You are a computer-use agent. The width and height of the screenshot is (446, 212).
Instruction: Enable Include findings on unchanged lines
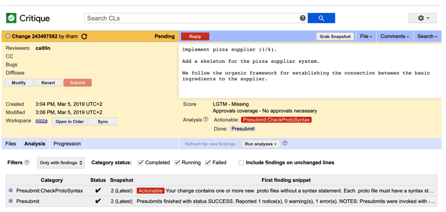click(x=241, y=163)
